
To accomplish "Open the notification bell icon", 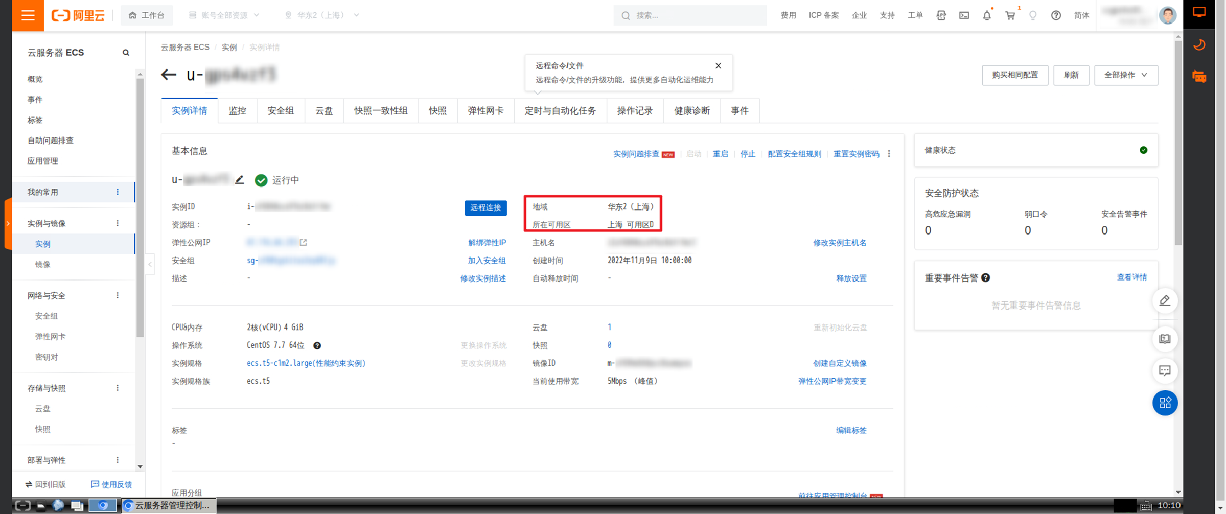I will 987,15.
